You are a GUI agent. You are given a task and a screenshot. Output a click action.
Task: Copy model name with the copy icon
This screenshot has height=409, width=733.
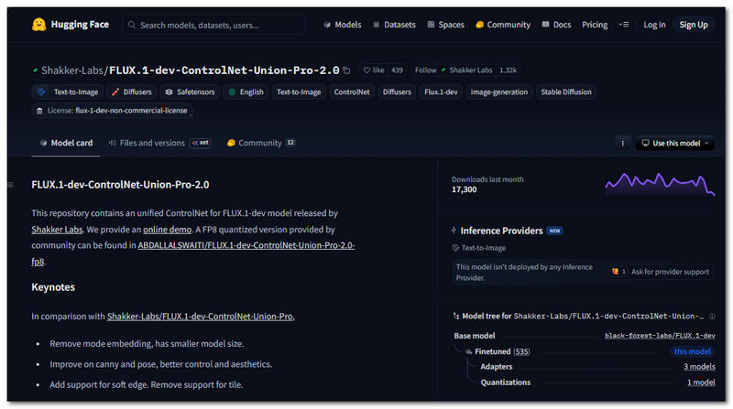pos(347,70)
